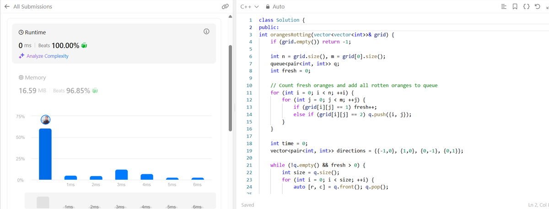Click the 'Beats 96.85%' text

72,91
